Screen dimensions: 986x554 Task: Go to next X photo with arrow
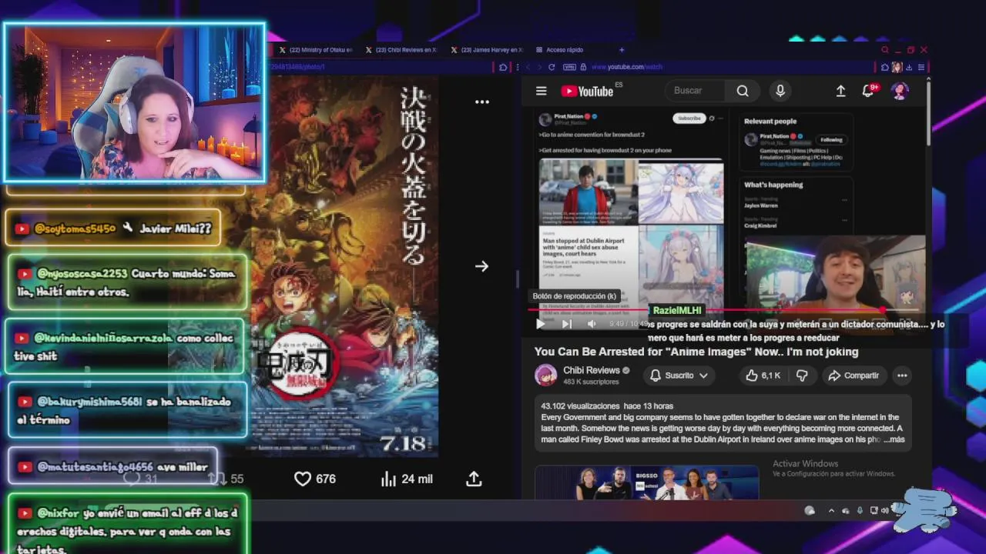pos(482,266)
